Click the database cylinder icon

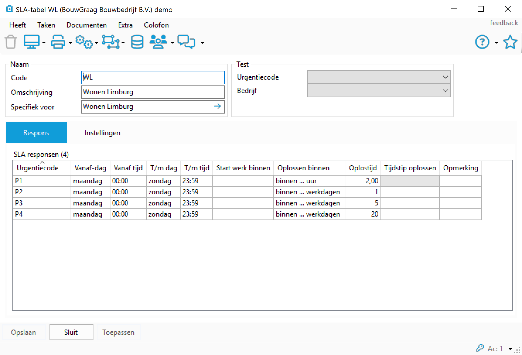pos(137,42)
